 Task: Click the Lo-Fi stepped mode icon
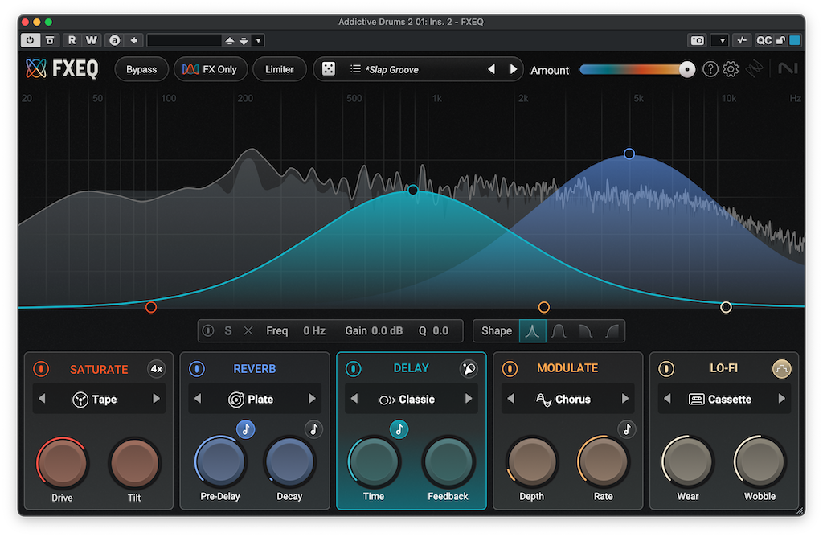[781, 368]
